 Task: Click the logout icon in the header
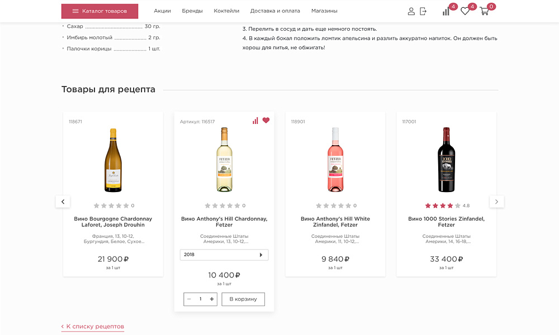pos(423,11)
